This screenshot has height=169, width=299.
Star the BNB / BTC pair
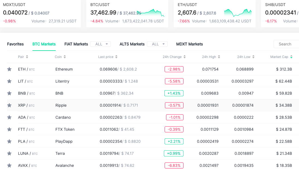(x=9, y=93)
